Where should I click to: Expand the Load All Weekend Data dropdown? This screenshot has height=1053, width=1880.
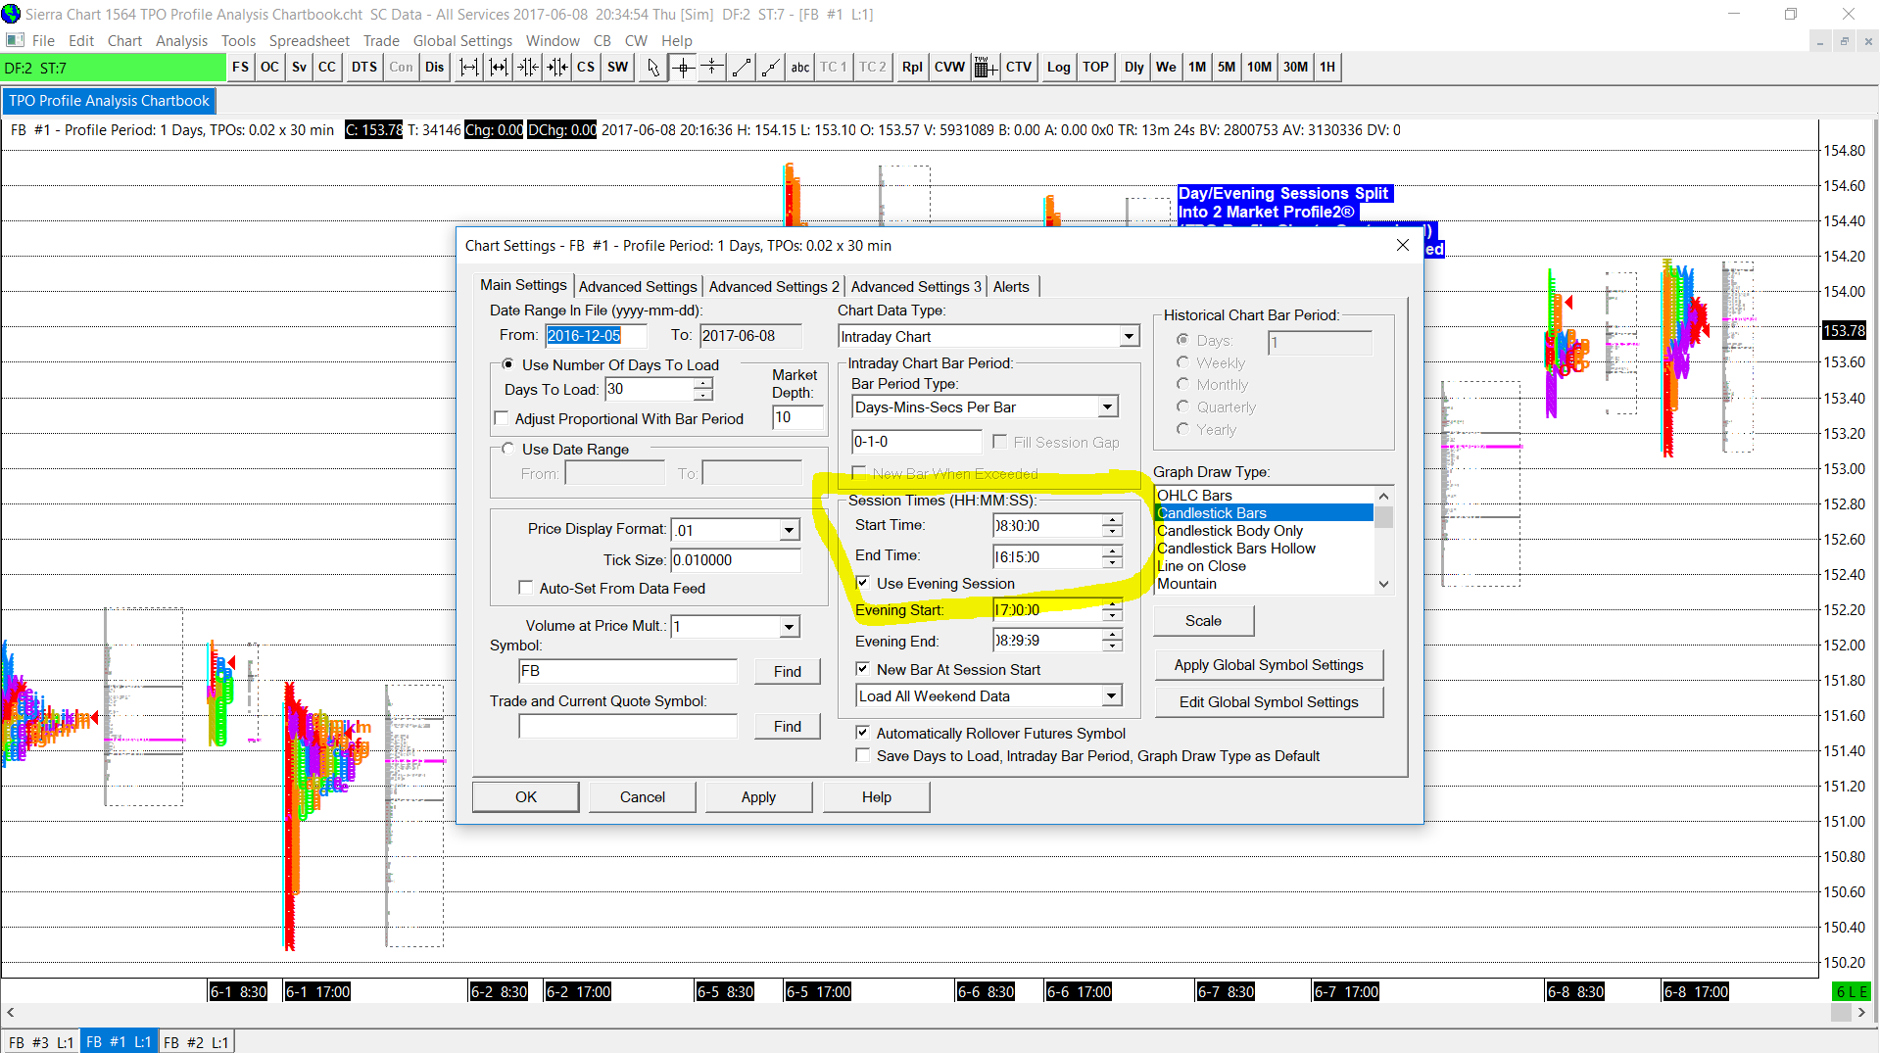(x=1110, y=696)
